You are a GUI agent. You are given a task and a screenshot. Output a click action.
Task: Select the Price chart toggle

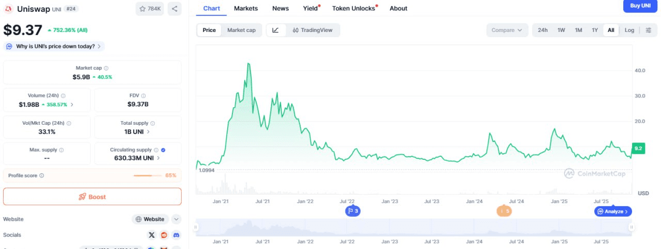tap(209, 30)
